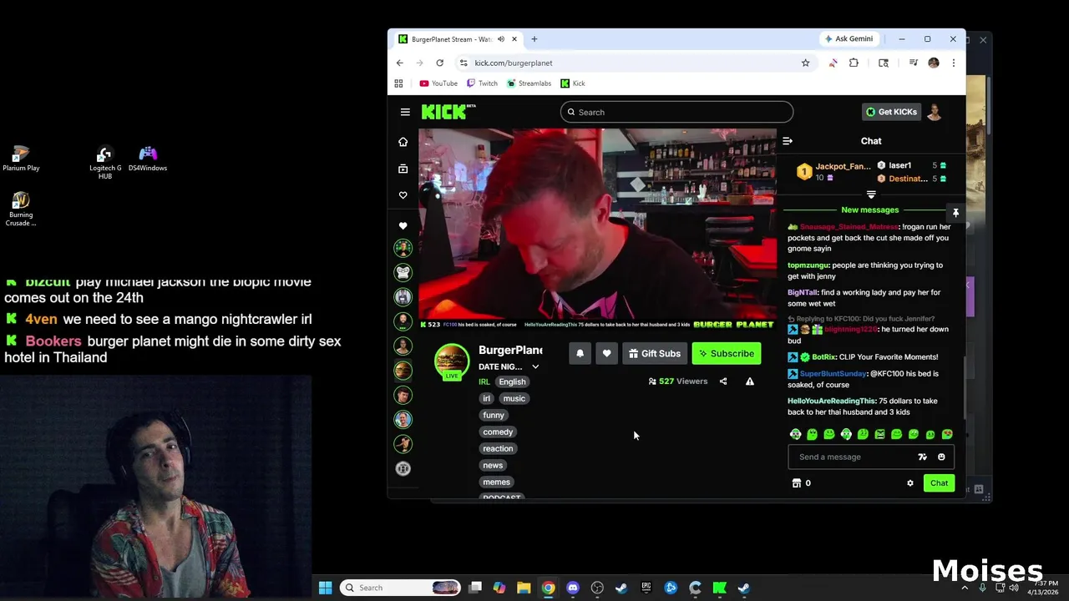1069x601 pixels.
Task: Unpin chat with the pin icon
Action: [955, 213]
